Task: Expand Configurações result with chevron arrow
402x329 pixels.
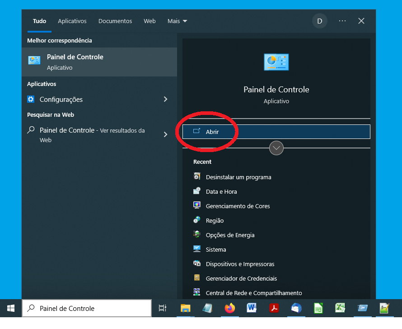Action: click(x=165, y=100)
